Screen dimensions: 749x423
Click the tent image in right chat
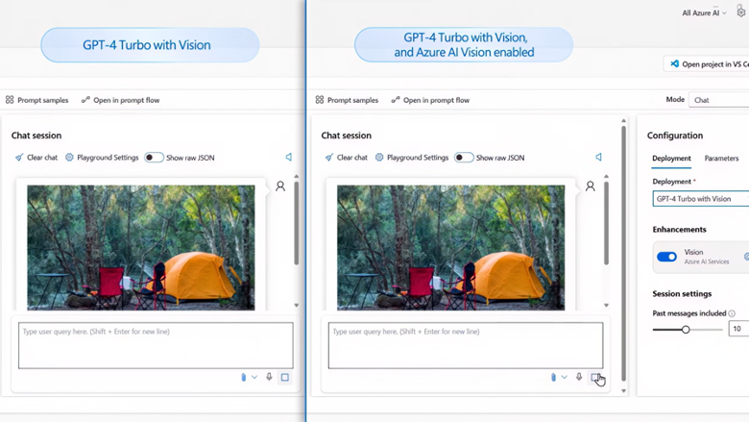pos(451,248)
